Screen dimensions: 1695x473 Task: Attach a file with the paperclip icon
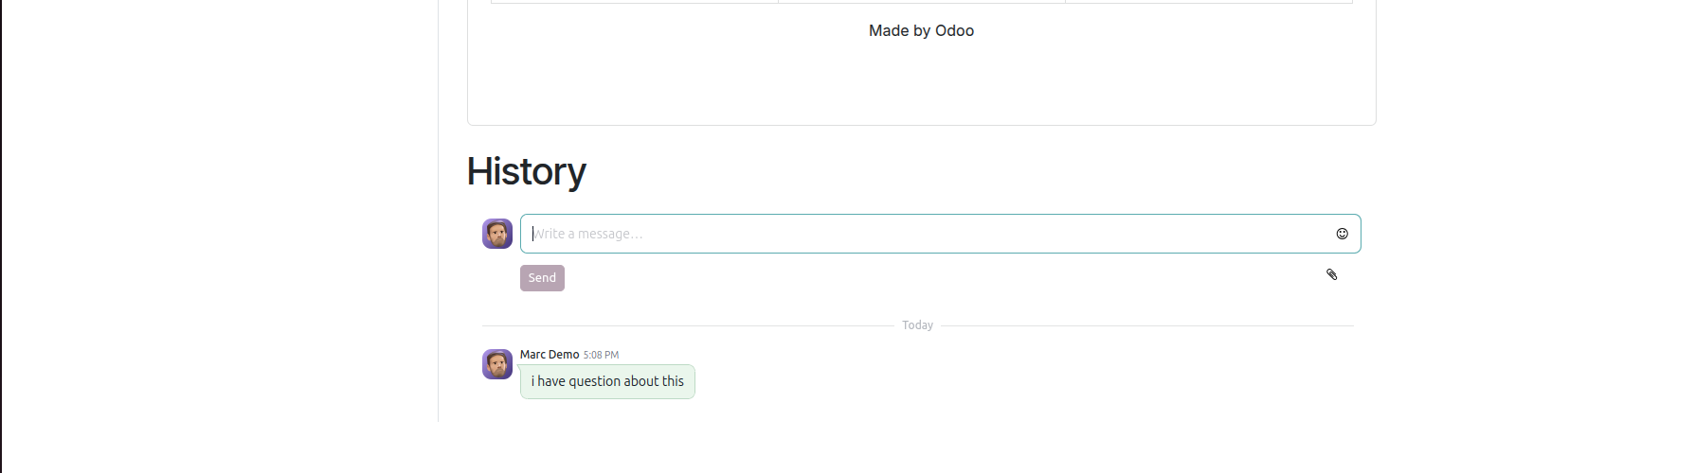[1331, 274]
